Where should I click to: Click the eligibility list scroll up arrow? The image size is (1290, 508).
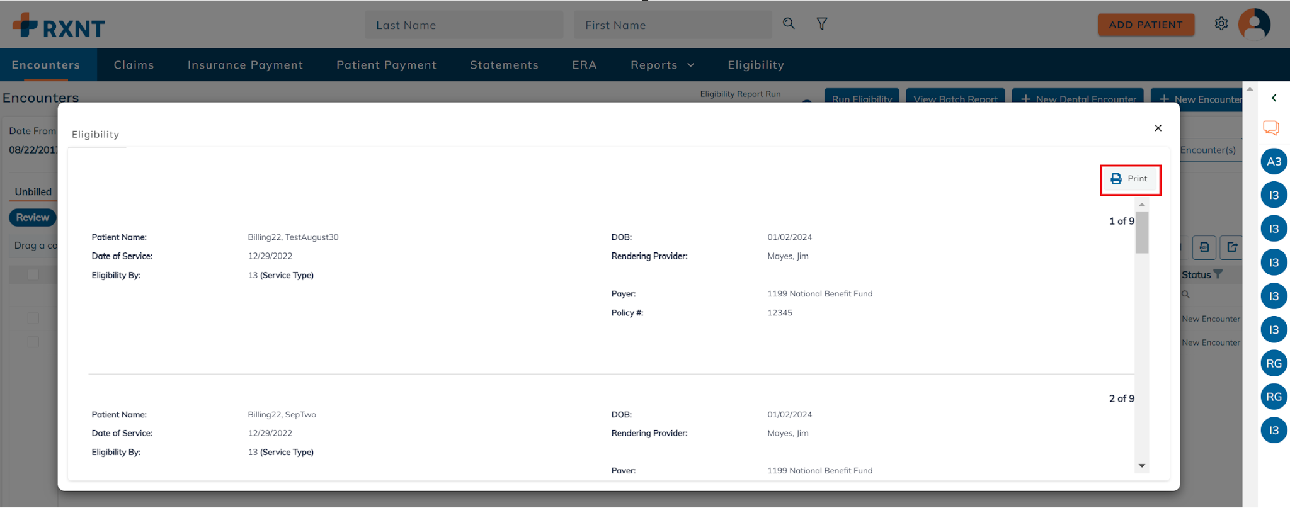(x=1142, y=205)
